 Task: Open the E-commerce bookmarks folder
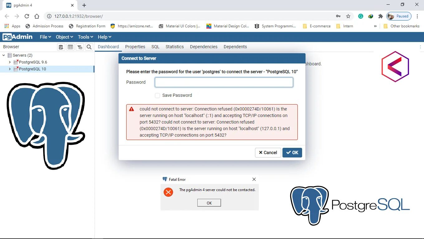tap(317, 26)
